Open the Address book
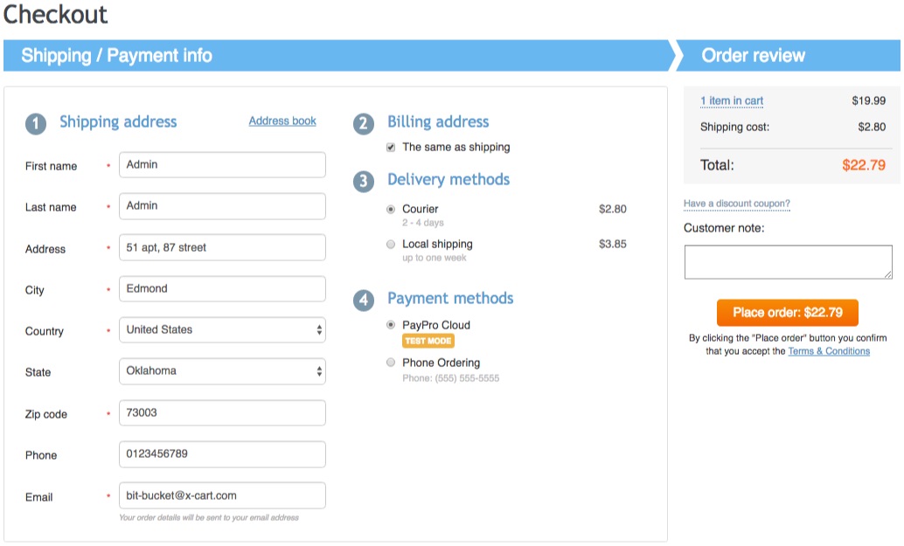 click(282, 121)
